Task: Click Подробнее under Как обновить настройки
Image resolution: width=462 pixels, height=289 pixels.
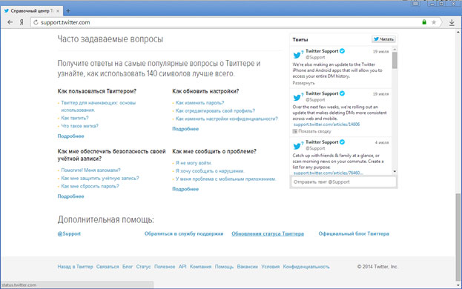Action: coord(185,129)
